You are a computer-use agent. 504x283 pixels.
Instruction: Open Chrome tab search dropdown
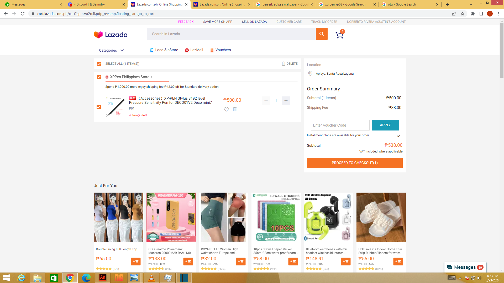tap(471, 4)
